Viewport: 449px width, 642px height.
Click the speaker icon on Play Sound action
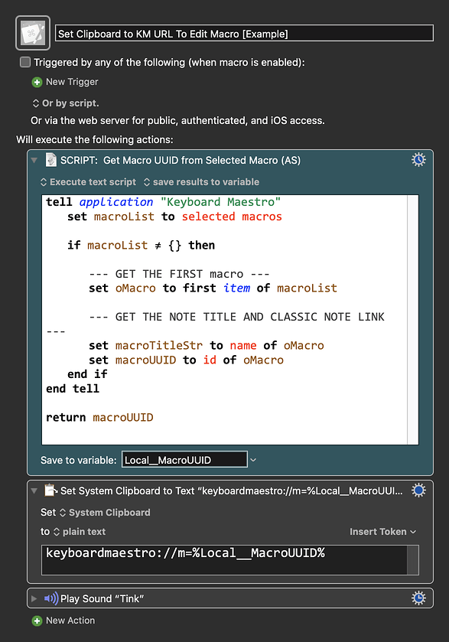[50, 598]
